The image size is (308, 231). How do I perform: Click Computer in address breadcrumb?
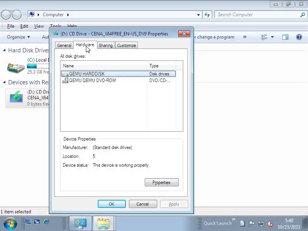click(x=53, y=15)
